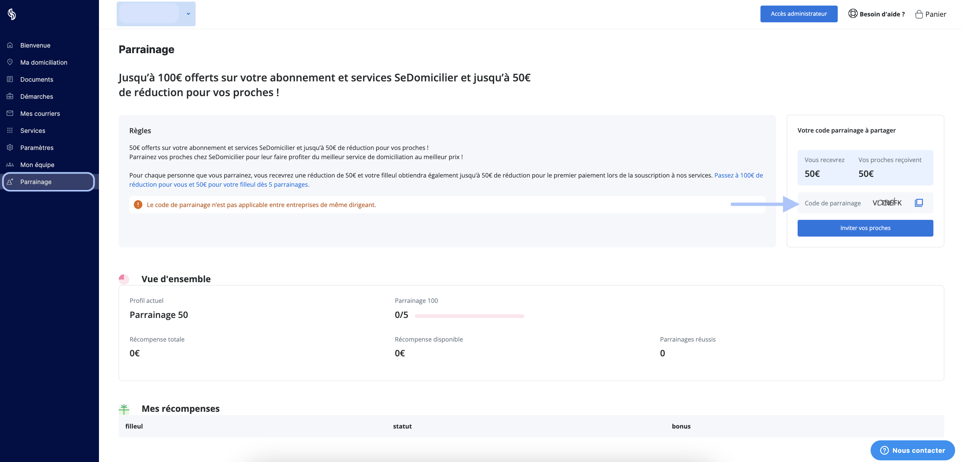Viewport: 962px width, 462px height.
Task: Click the Parrainage 100 progress bar
Action: pyautogui.click(x=469, y=316)
